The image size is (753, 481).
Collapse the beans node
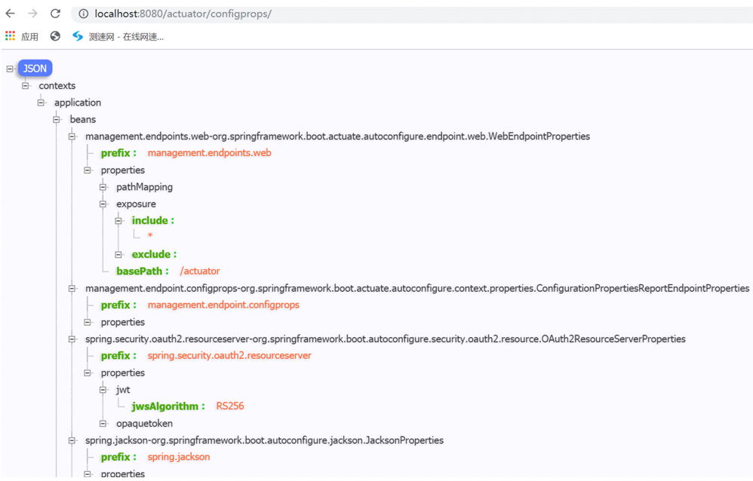(x=57, y=119)
